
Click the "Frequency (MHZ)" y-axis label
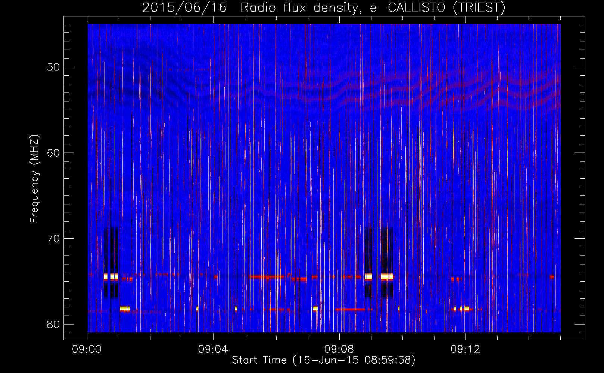tap(34, 179)
